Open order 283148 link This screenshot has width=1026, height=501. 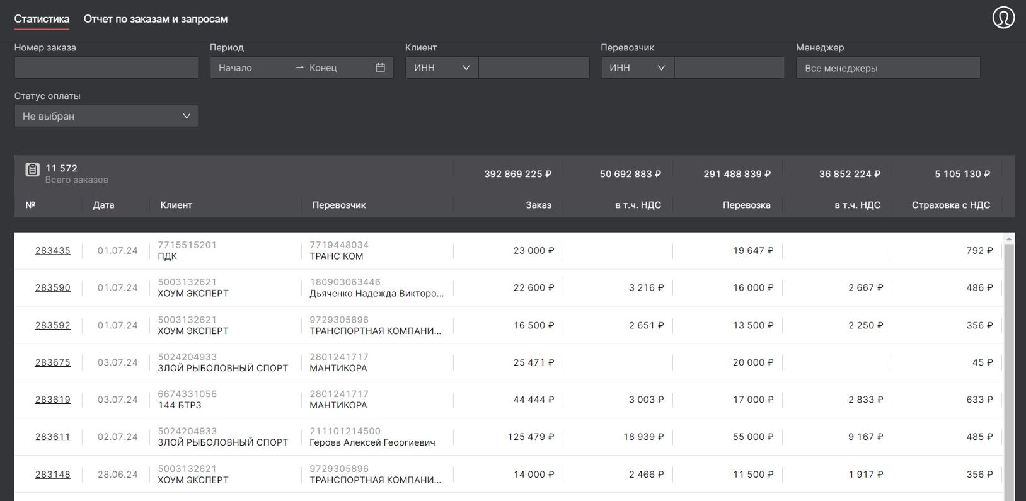(x=52, y=475)
